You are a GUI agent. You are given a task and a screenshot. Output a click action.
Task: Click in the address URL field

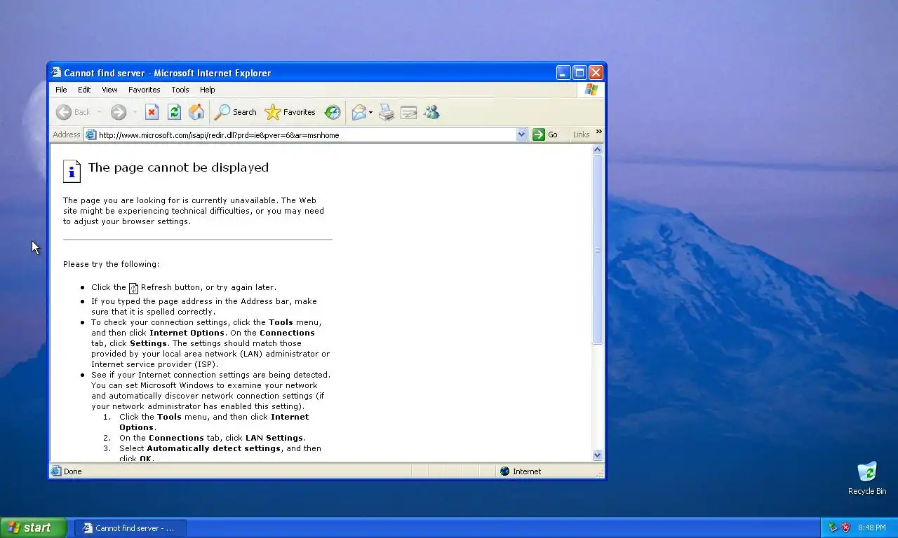tap(307, 134)
